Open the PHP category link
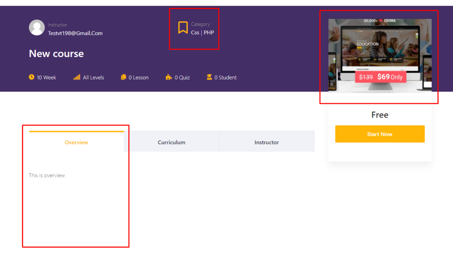 tap(209, 33)
